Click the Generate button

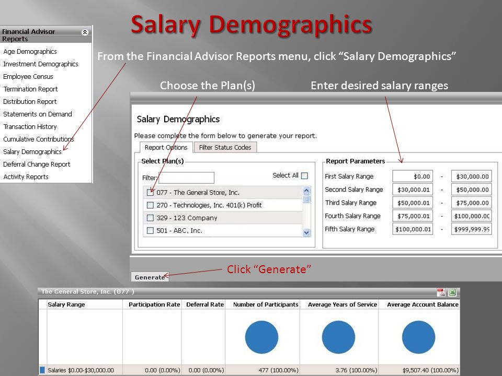click(x=150, y=277)
